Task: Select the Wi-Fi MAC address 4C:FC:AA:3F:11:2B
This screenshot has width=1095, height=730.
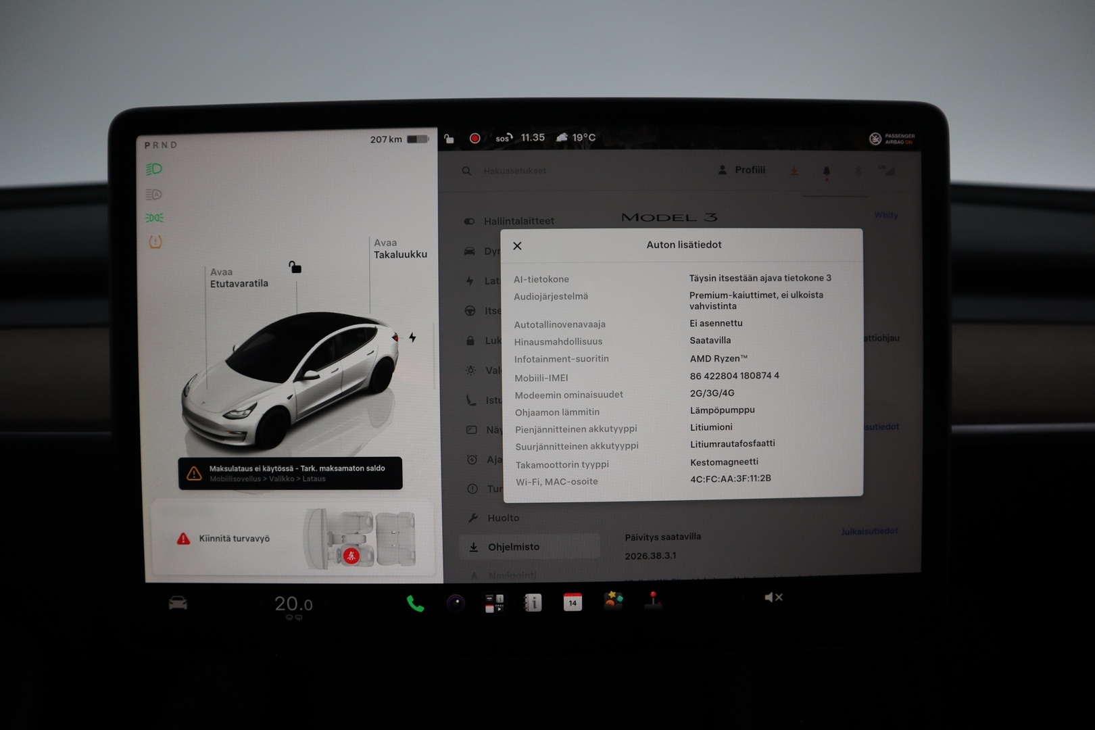Action: [730, 479]
